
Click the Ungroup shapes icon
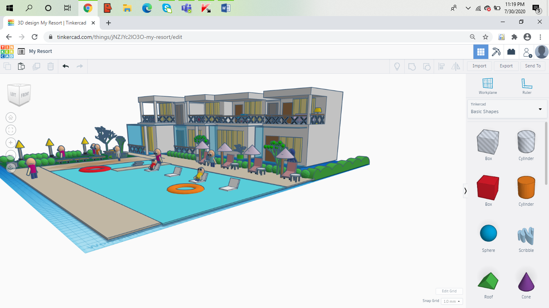coord(427,67)
